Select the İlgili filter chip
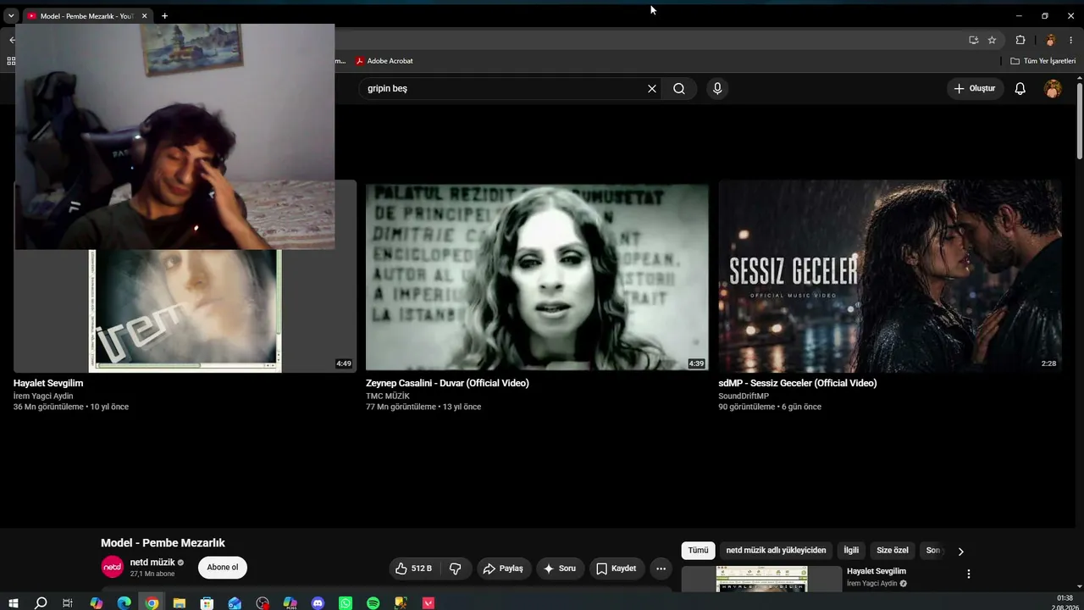Viewport: 1084px width, 610px height. [851, 551]
